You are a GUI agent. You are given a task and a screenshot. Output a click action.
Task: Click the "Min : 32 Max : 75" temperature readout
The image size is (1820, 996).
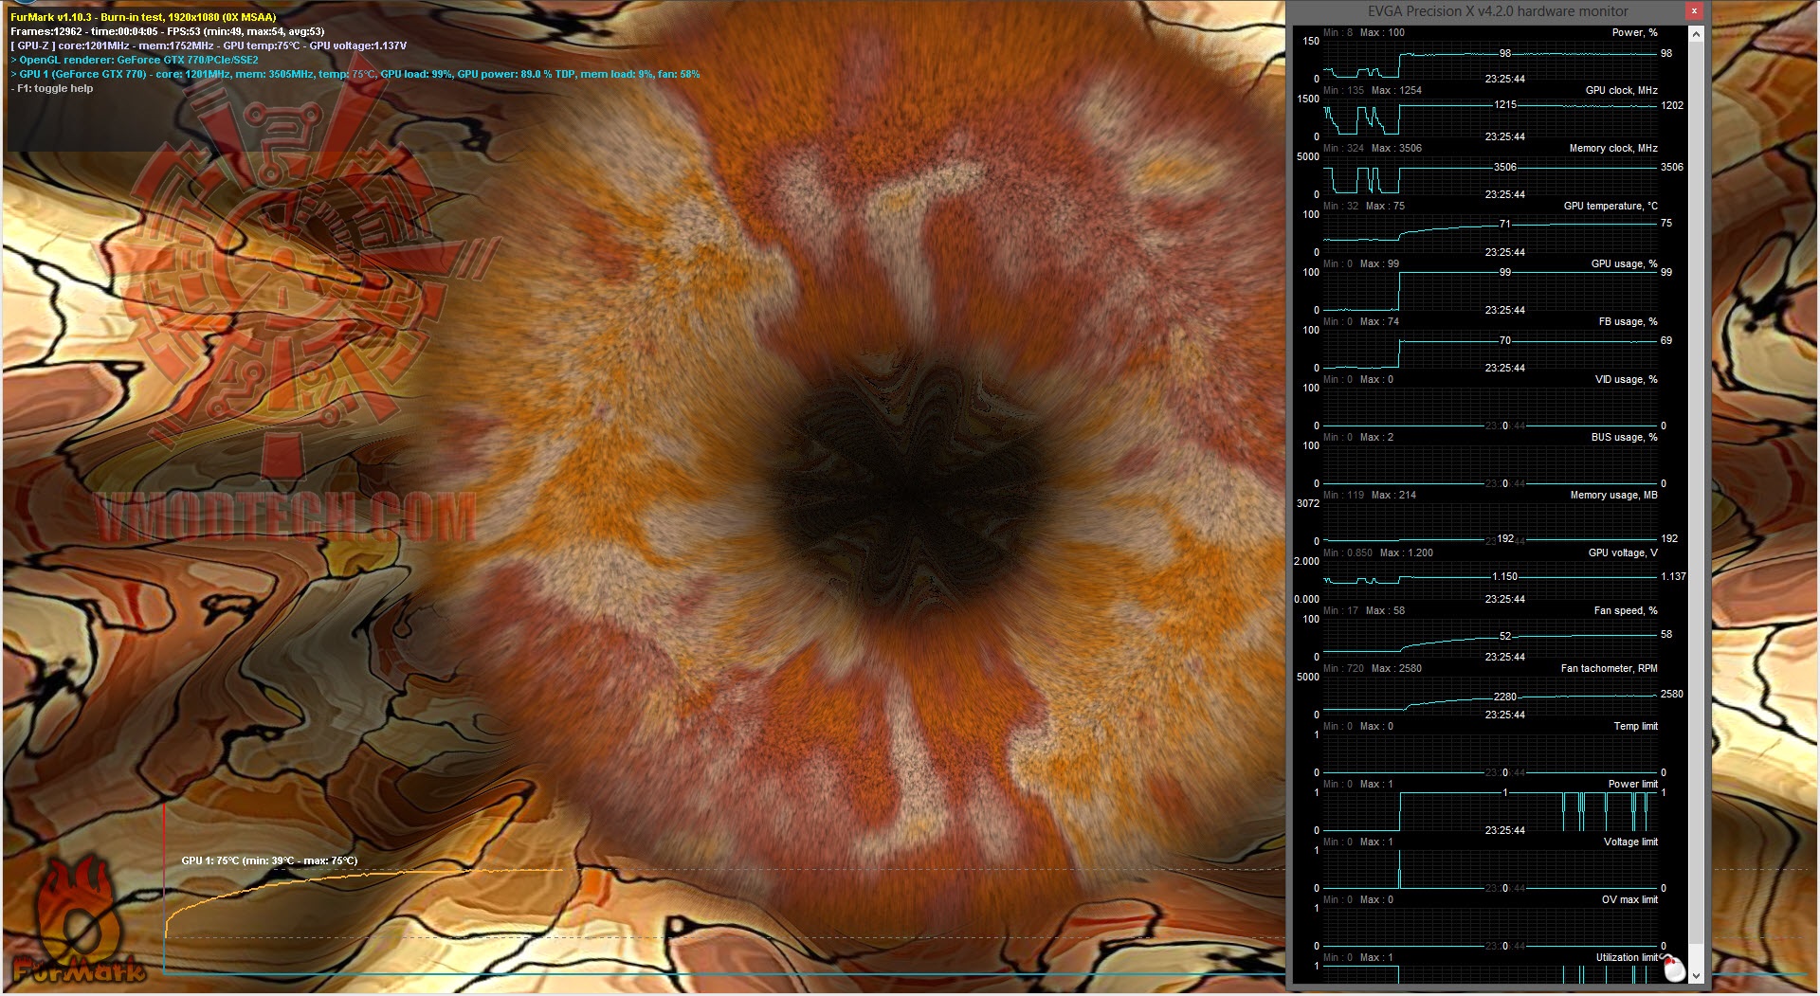[1364, 206]
